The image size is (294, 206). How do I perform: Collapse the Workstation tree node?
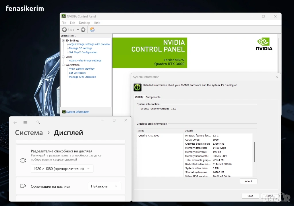[63, 65]
